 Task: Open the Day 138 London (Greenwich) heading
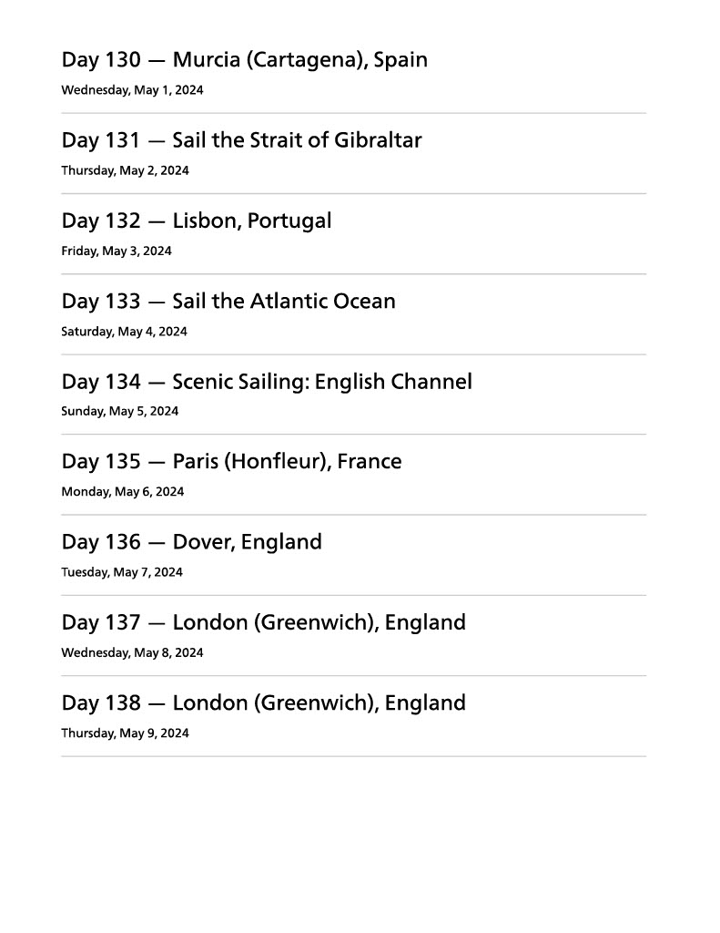tap(263, 702)
